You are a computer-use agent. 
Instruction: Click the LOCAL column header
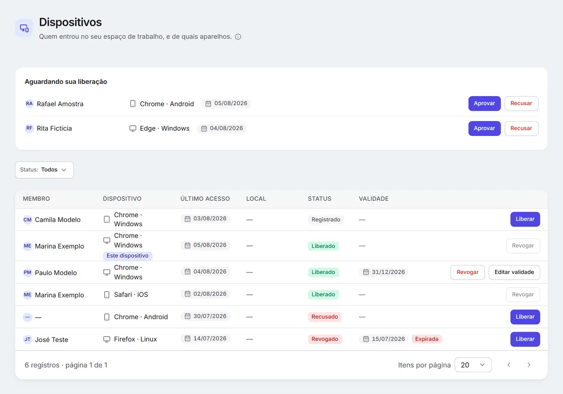coord(256,199)
